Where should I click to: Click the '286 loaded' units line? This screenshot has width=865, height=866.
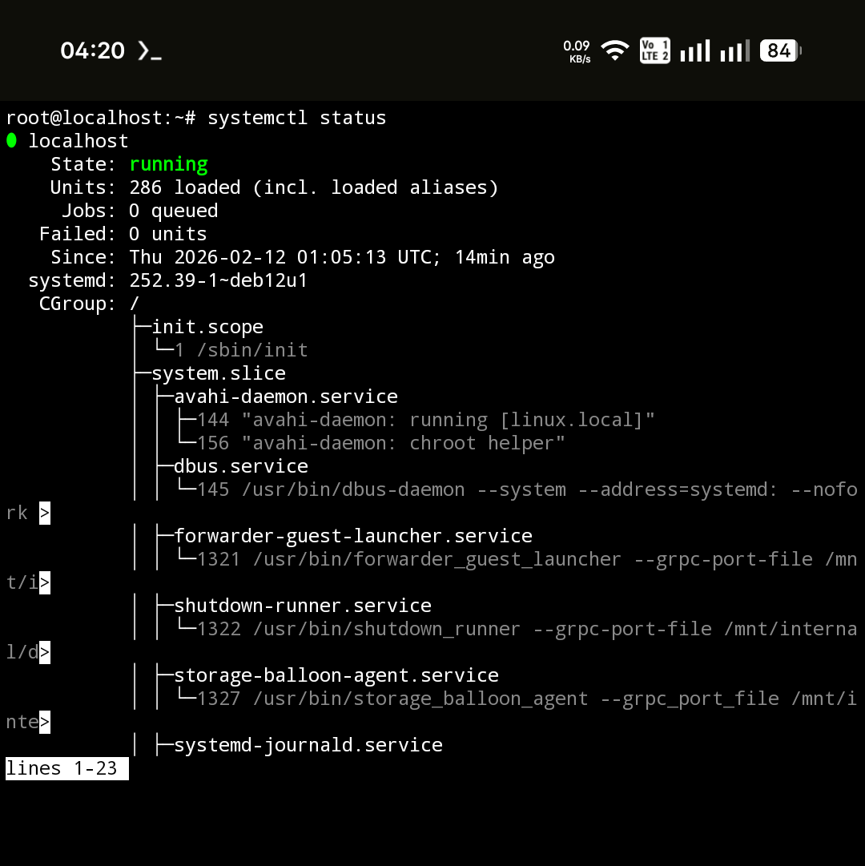click(275, 187)
